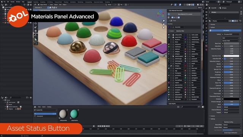This screenshot has height=137, width=243.
Task: Toggle the Scene filter button
Action: pos(171,31)
